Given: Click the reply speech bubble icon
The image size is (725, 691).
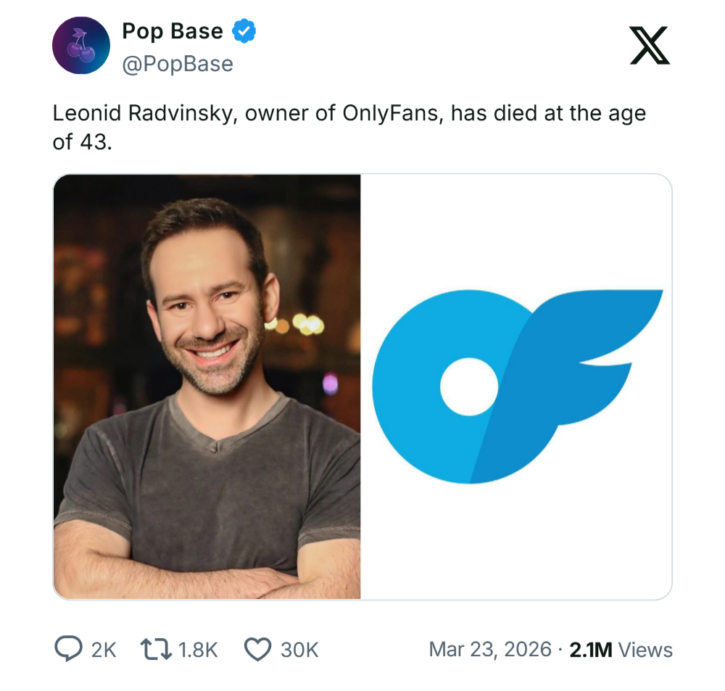Looking at the screenshot, I should (68, 649).
